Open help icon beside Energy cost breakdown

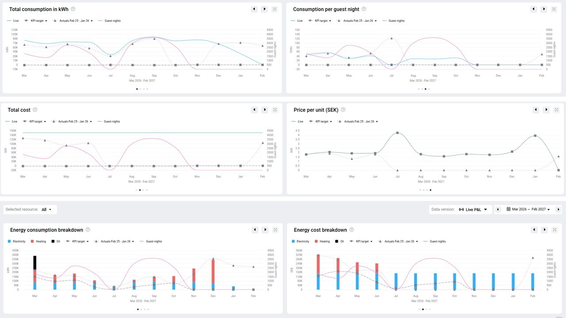click(x=352, y=230)
